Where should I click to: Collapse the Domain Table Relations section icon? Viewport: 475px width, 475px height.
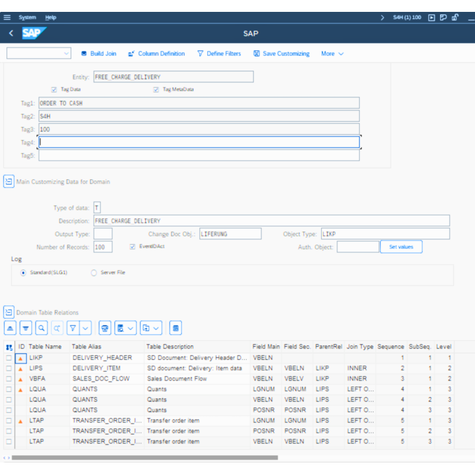[x=9, y=312]
